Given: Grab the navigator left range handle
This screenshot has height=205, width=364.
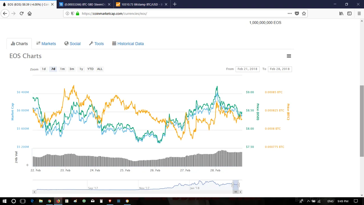Looking at the screenshot, I should [233, 185].
